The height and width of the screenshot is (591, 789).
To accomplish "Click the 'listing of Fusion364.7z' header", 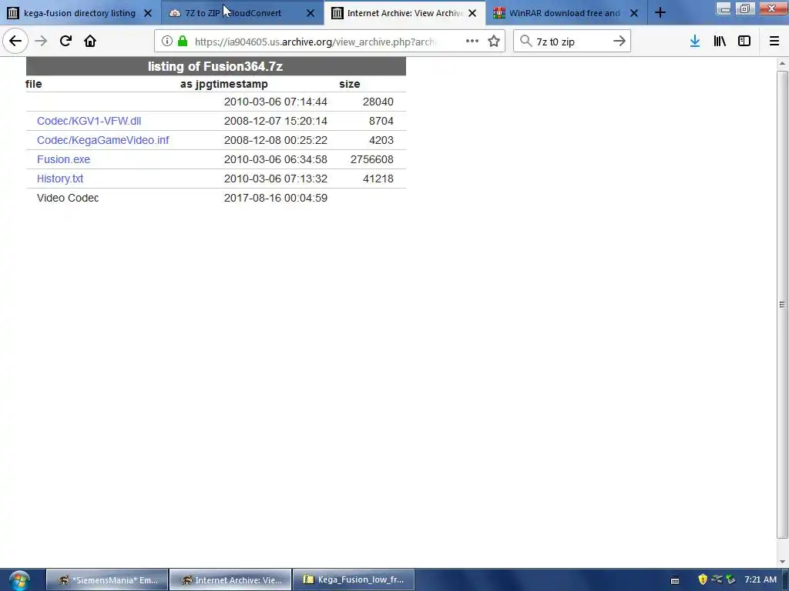I will click(216, 66).
